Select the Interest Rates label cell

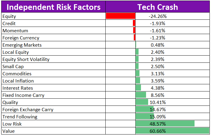18,88
